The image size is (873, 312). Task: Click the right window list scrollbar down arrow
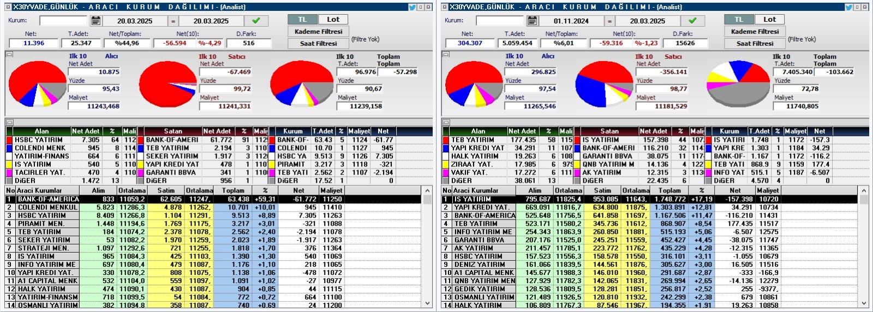(x=864, y=303)
